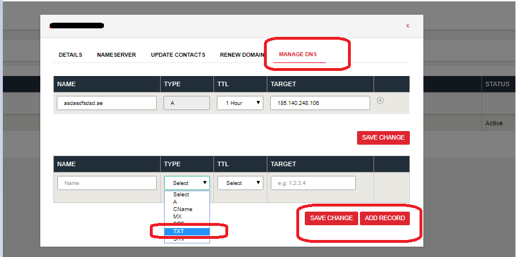Open the NAMESERVER tab
Image resolution: width=516 pixels, height=257 pixels.
coord(116,55)
